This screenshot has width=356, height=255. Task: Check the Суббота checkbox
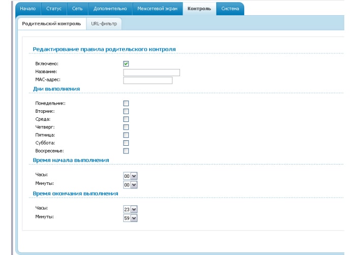tap(126, 143)
